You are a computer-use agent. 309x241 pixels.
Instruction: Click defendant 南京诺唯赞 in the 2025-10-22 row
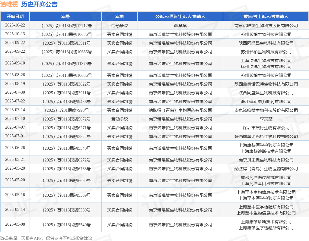[266, 26]
